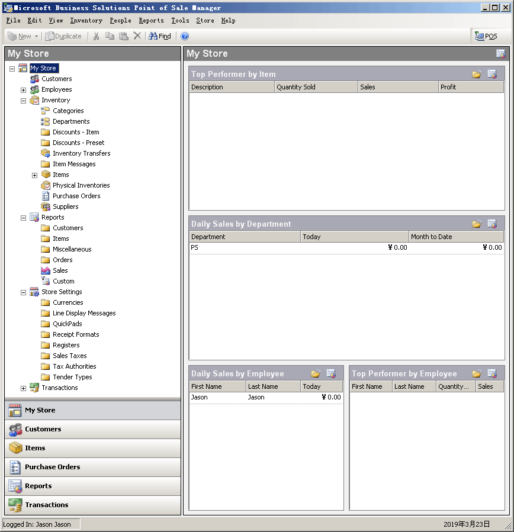This screenshot has width=514, height=532.
Task: Click Purchase Orders navigation pane button
Action: click(52, 467)
